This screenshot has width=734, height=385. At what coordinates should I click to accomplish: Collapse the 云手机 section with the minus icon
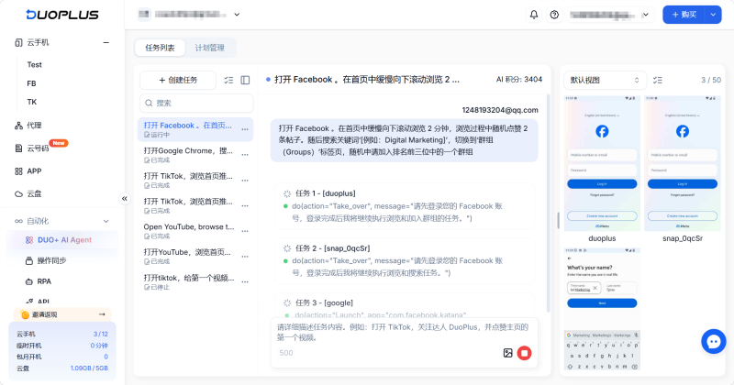[x=106, y=42]
